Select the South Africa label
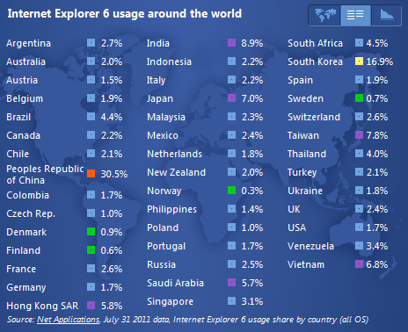The width and height of the screenshot is (408, 332). [315, 43]
